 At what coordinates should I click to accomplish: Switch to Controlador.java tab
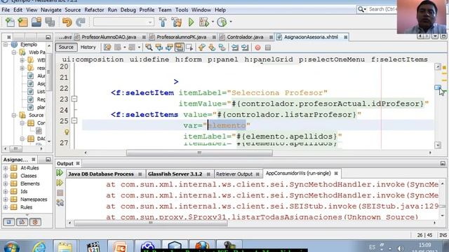(x=245, y=37)
